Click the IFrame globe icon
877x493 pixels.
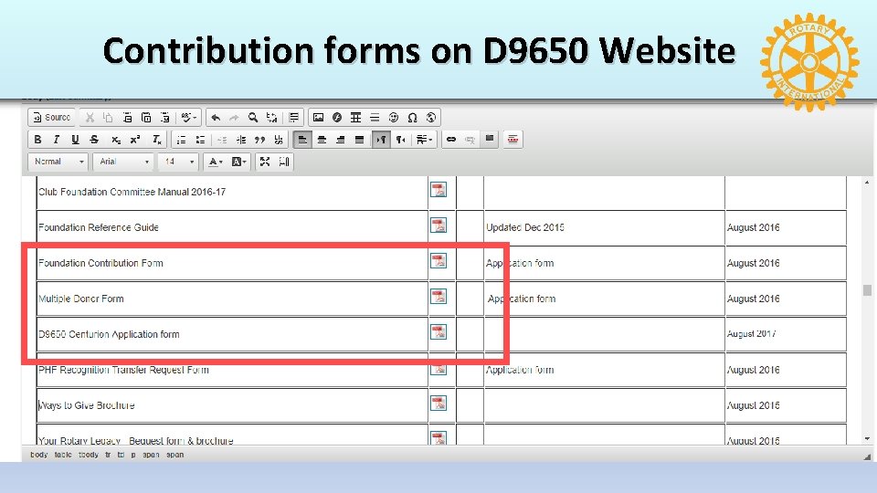[x=430, y=118]
